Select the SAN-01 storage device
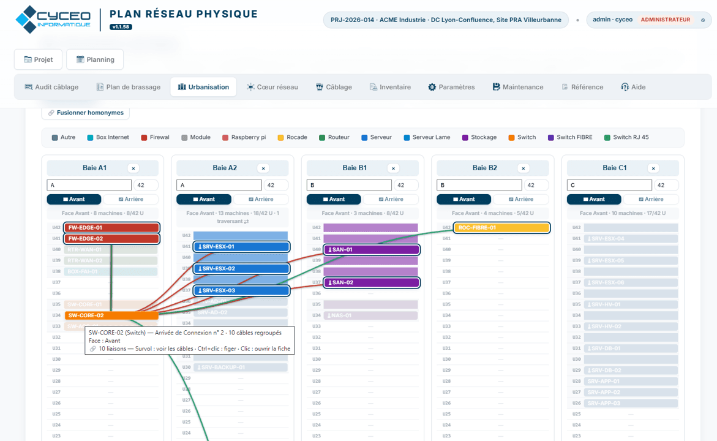The height and width of the screenshot is (441, 717). click(371, 250)
